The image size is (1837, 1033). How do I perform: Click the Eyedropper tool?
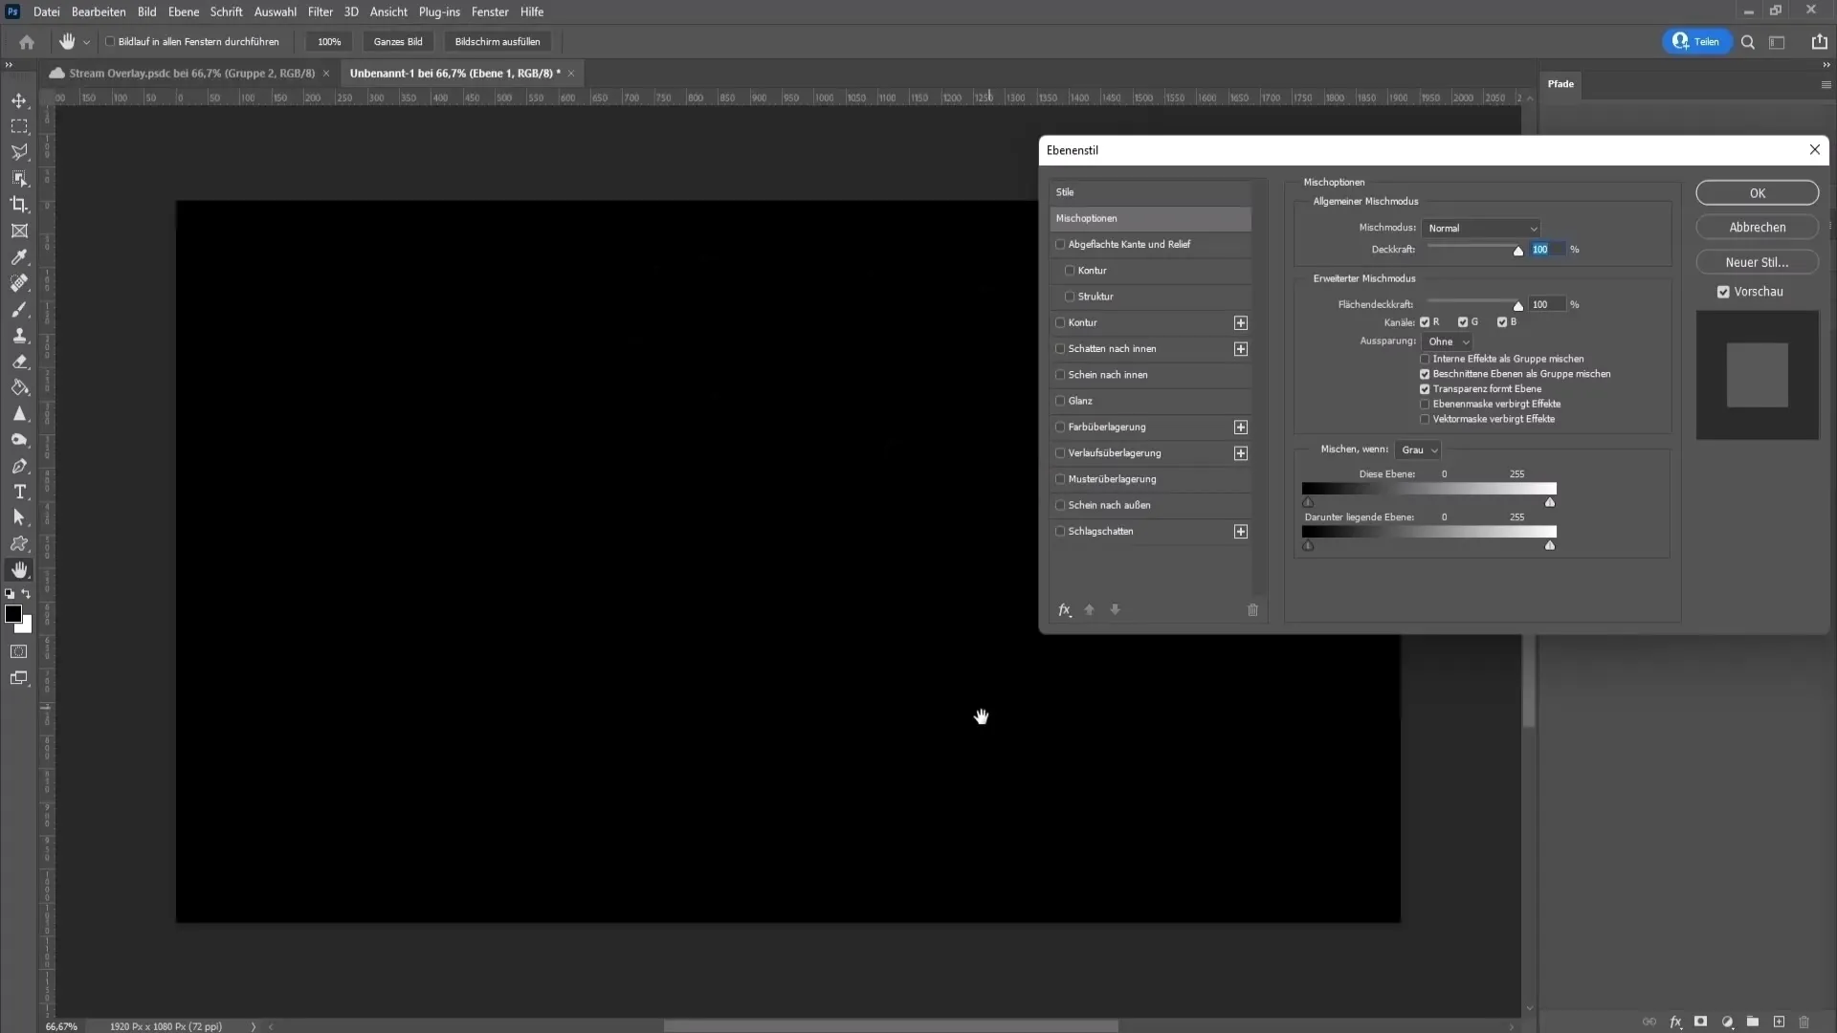tap(19, 257)
